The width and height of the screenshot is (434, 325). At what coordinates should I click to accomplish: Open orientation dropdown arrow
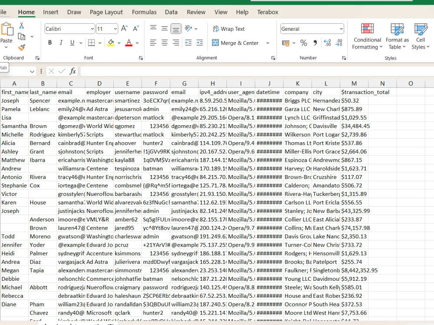(196, 29)
